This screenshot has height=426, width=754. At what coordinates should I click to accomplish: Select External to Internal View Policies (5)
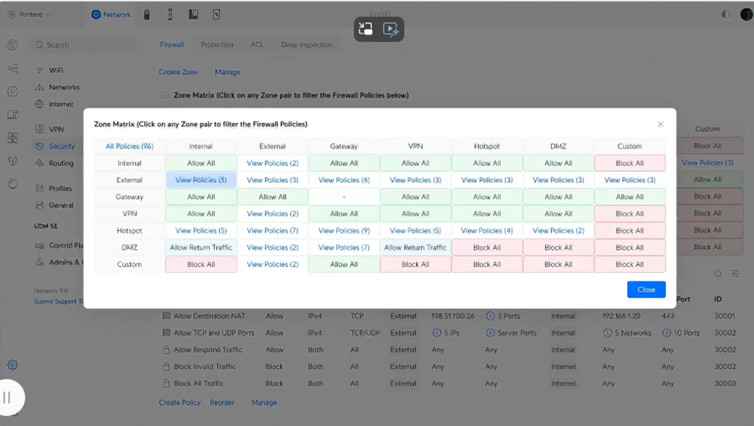201,180
